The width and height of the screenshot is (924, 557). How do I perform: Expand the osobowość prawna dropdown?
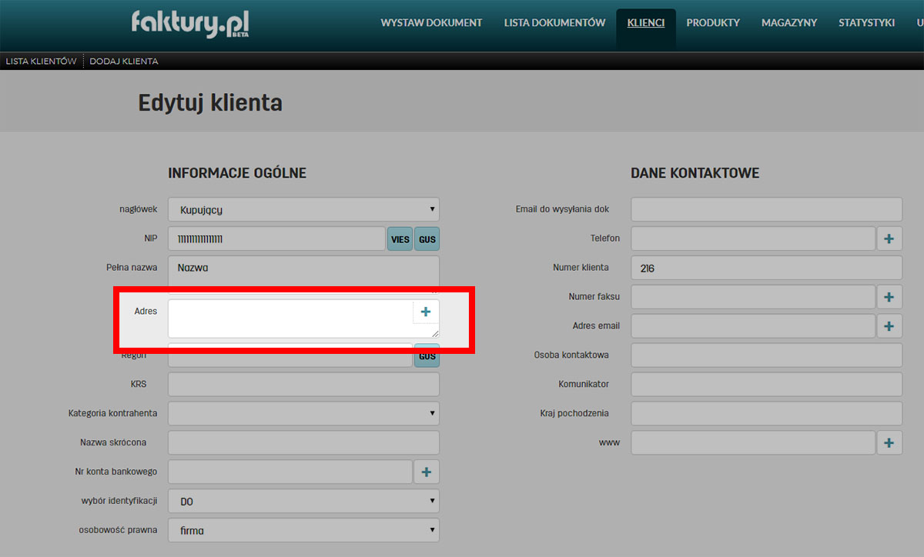click(303, 530)
